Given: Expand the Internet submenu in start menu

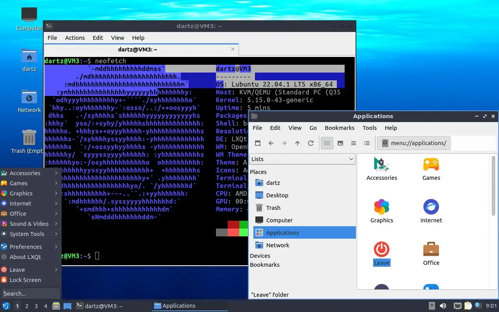Looking at the screenshot, I should point(30,204).
